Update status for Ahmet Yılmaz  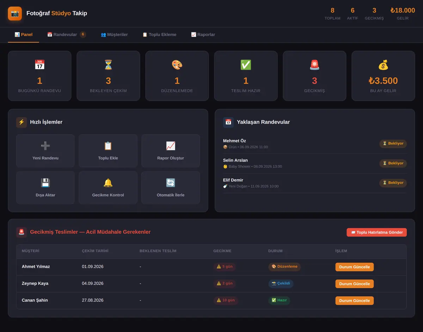pyautogui.click(x=354, y=267)
